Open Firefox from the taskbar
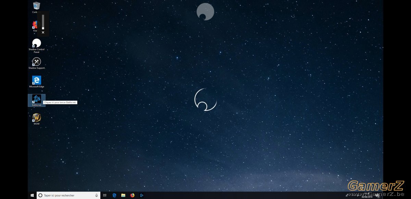Image resolution: width=411 pixels, height=199 pixels. coord(132,195)
